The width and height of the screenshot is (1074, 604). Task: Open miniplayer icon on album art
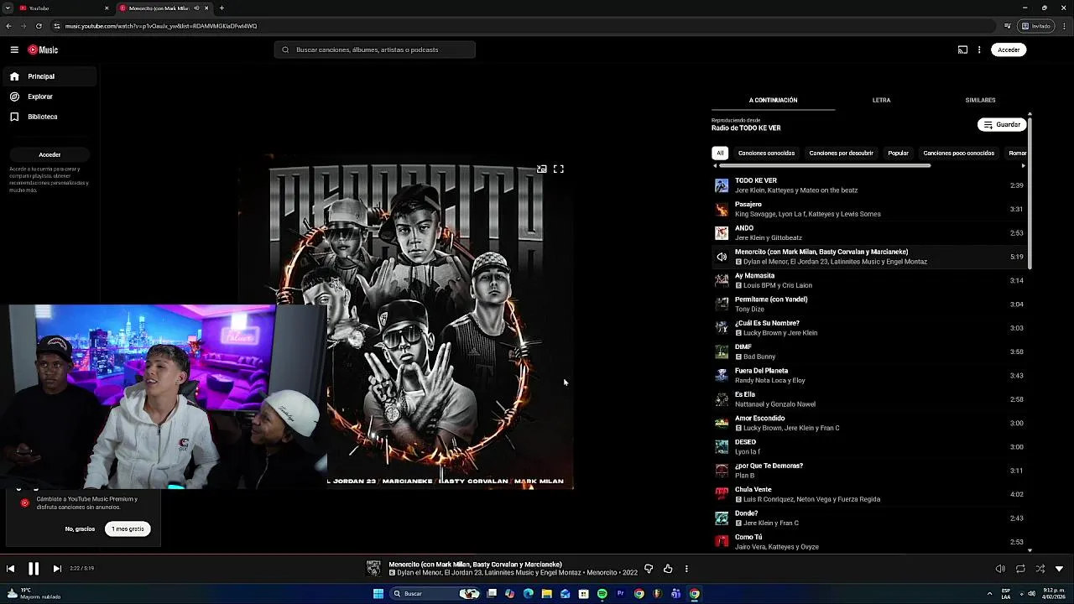click(x=542, y=169)
